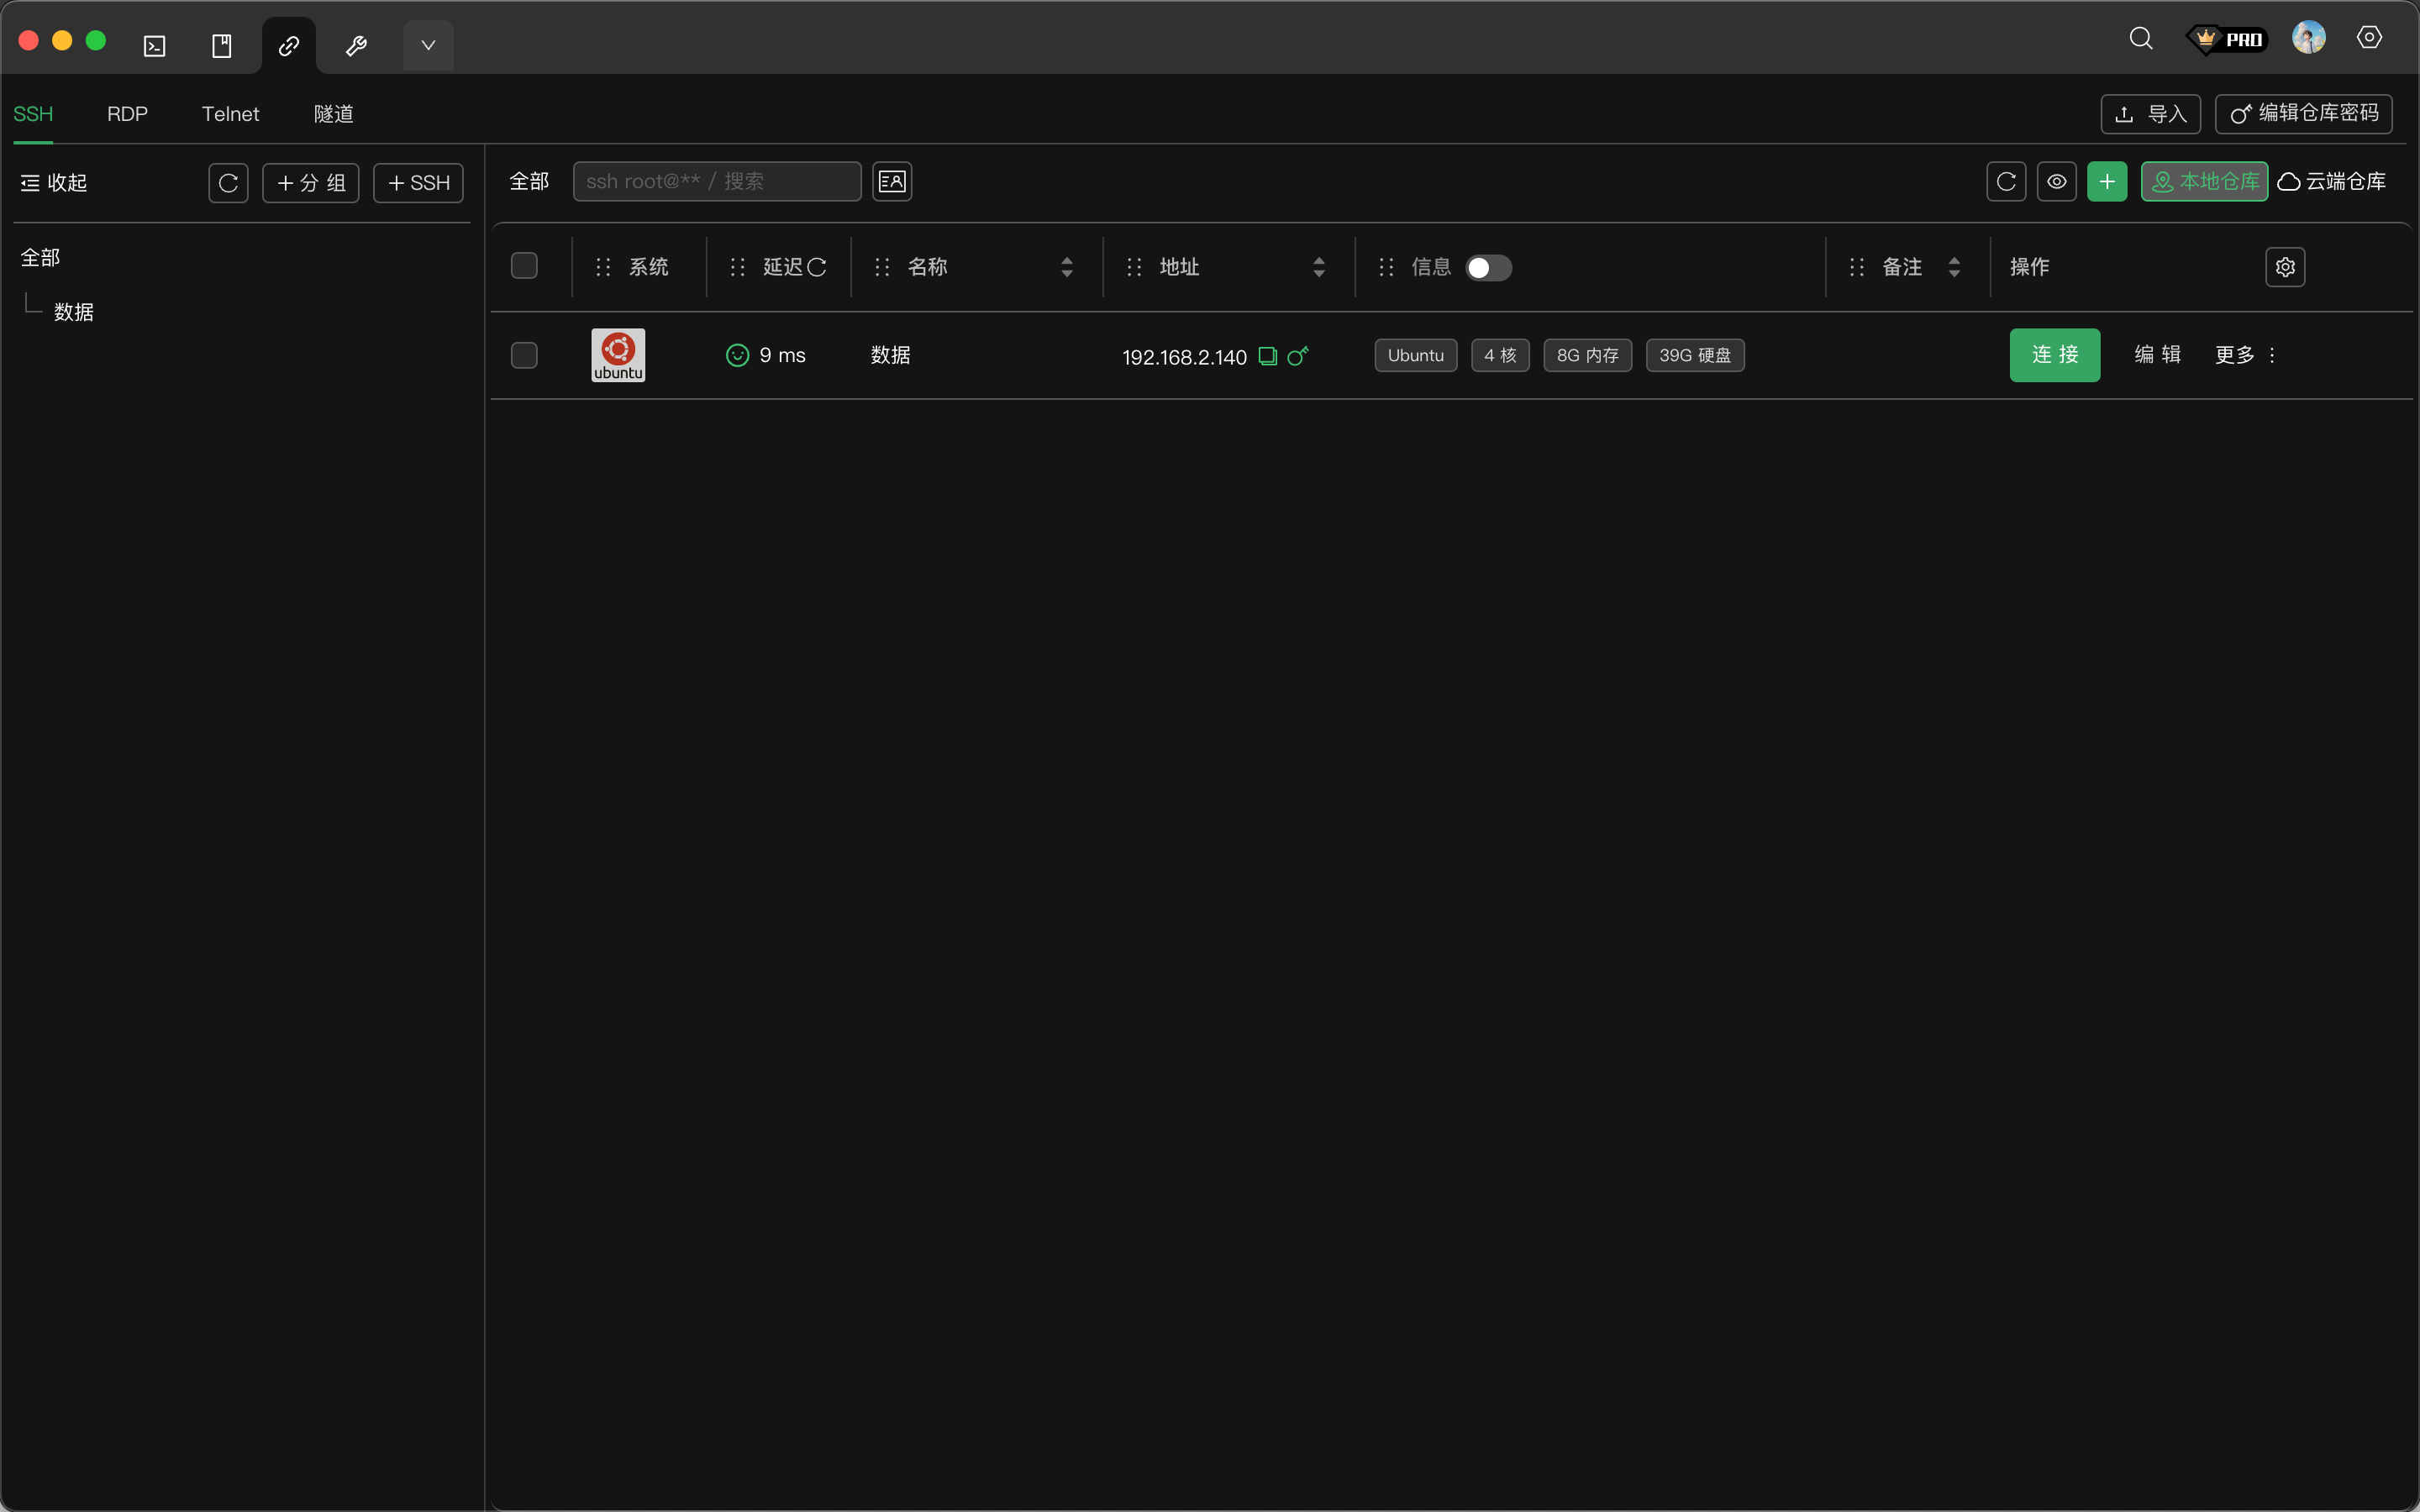Focus the ssh root search field
This screenshot has height=1512, width=2420.
click(x=716, y=182)
